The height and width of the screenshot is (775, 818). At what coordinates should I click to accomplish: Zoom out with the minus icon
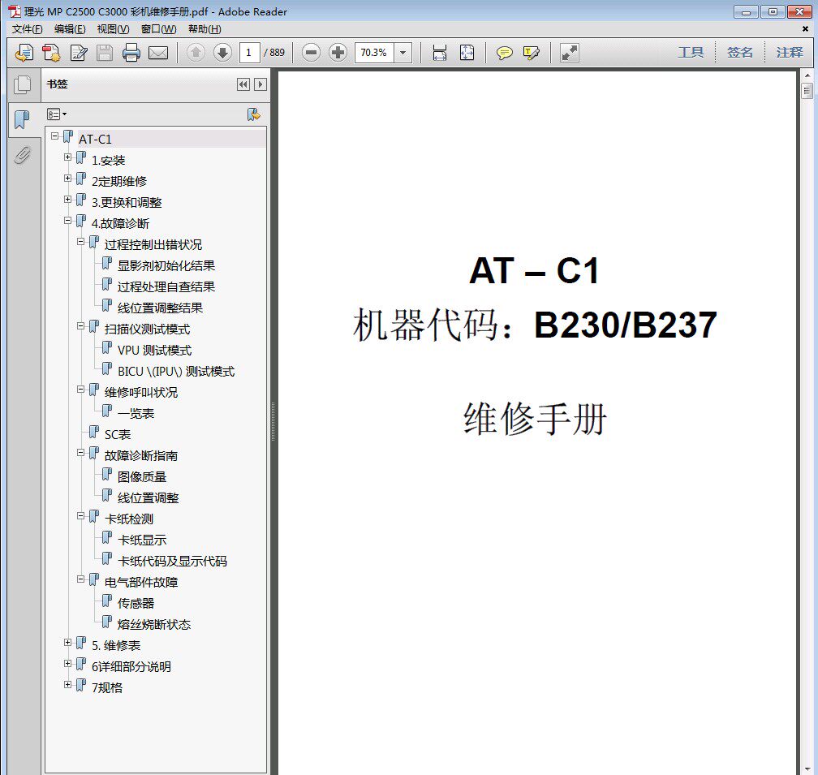coord(310,53)
